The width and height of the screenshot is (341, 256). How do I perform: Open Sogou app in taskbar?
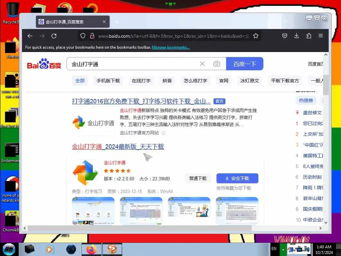112,249
